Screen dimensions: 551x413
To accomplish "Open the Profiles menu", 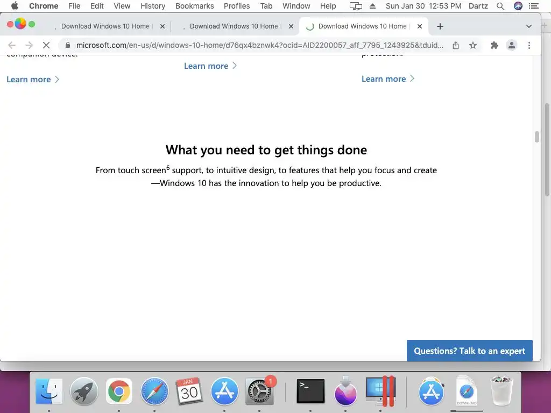I will pyautogui.click(x=237, y=6).
